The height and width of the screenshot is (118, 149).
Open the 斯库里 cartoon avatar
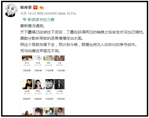11,10
